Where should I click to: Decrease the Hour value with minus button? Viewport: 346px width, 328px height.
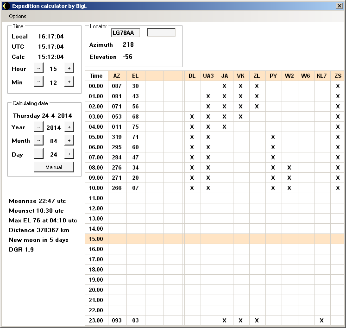point(38,68)
